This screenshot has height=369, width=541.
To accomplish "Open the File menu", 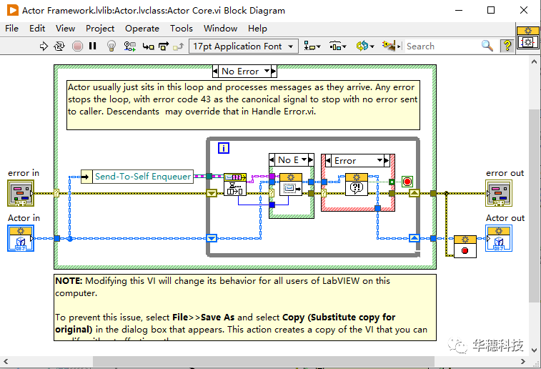I will [x=11, y=29].
